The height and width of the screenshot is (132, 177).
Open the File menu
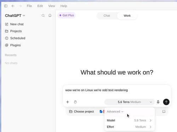tap(29, 6)
